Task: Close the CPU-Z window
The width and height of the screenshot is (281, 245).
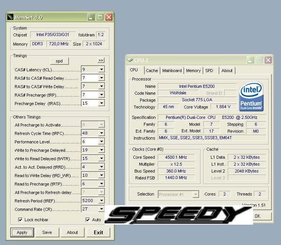Action: [268, 60]
